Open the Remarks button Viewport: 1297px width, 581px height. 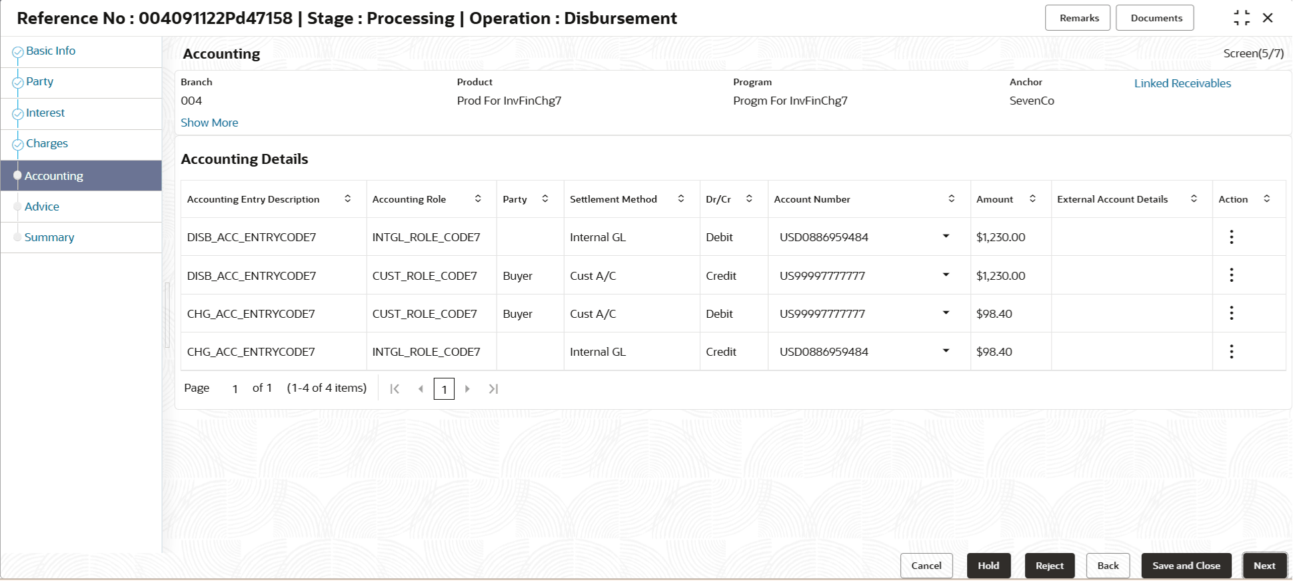(1078, 18)
